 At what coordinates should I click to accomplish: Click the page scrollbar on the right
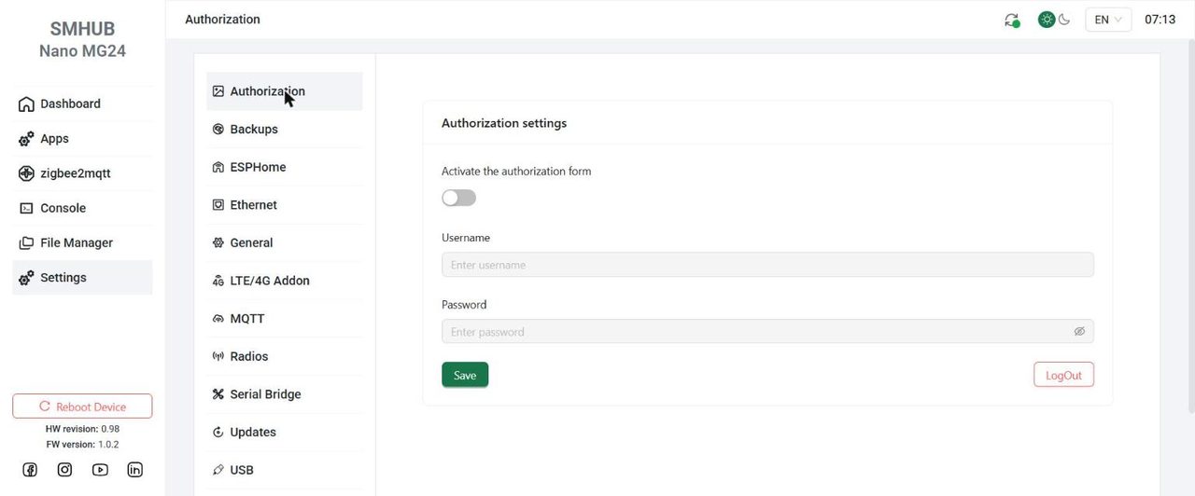click(1190, 227)
